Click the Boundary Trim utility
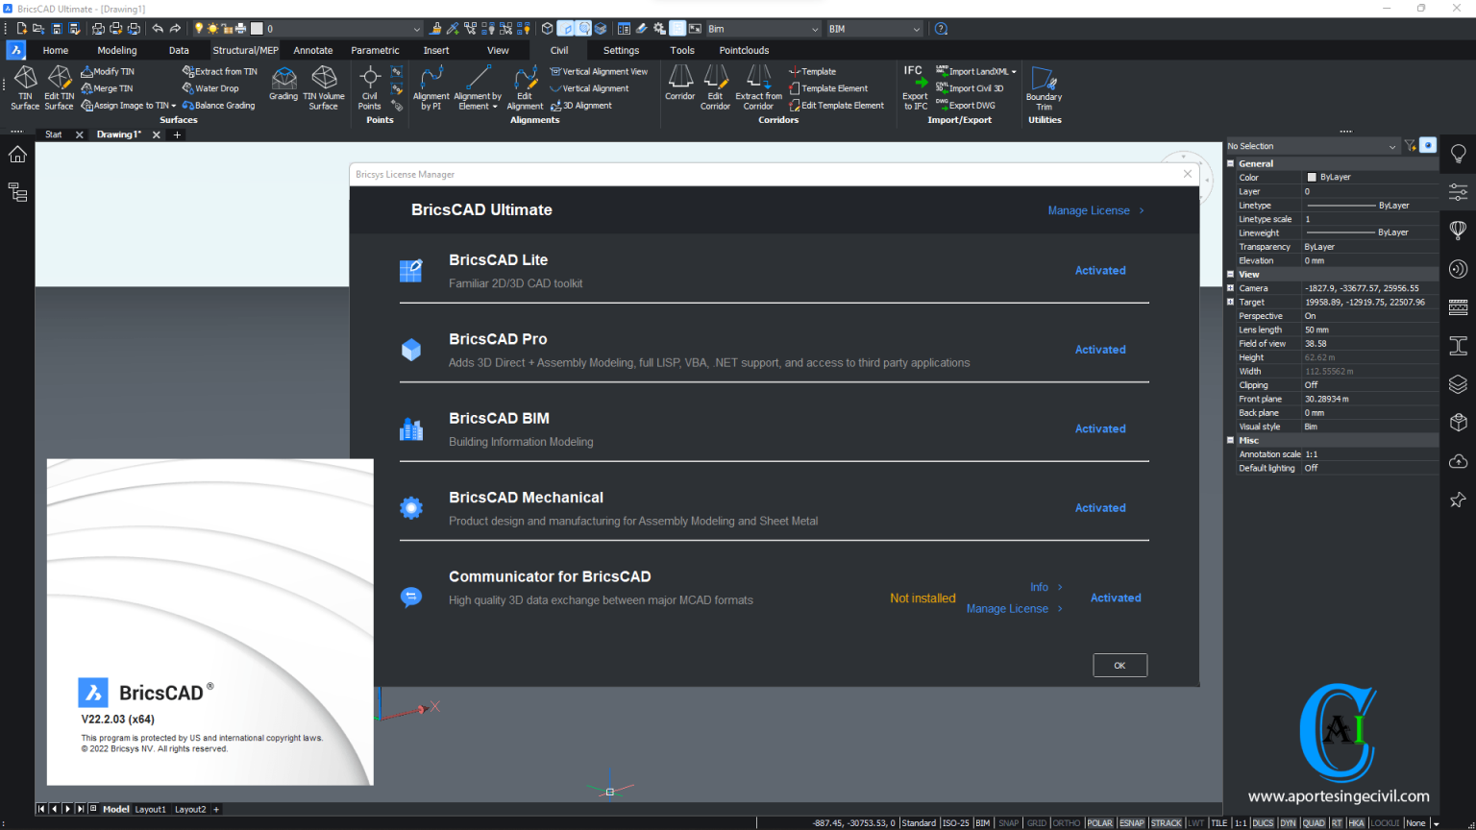The height and width of the screenshot is (830, 1476). click(1044, 86)
